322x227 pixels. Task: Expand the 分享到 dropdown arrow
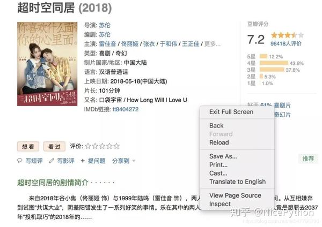click(134, 161)
